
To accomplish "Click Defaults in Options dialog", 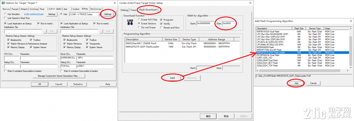I will [78, 84].
